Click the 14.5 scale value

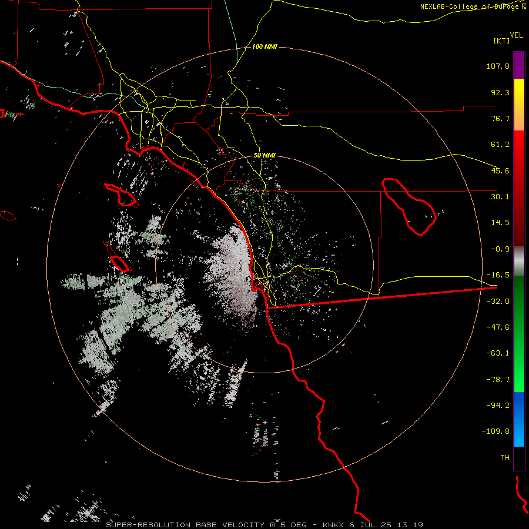(x=500, y=223)
